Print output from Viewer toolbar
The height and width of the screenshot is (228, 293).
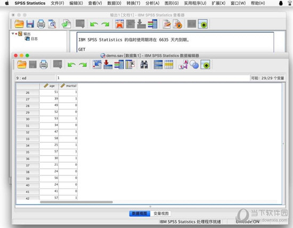[x=41, y=24]
